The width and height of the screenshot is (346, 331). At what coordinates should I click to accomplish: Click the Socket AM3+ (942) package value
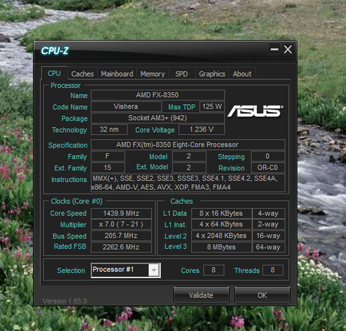click(158, 118)
